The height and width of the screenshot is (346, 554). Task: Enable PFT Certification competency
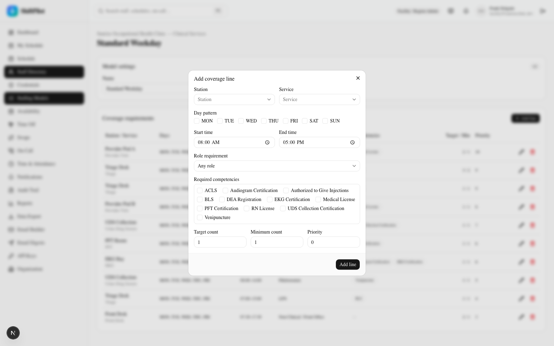(200, 209)
